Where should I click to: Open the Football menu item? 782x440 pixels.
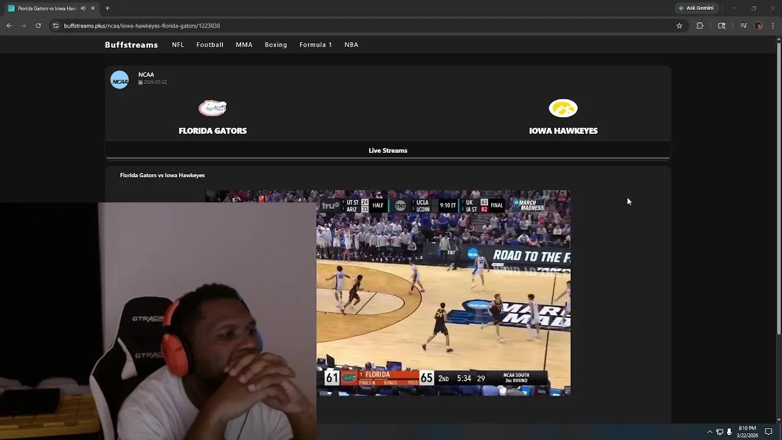(x=210, y=45)
